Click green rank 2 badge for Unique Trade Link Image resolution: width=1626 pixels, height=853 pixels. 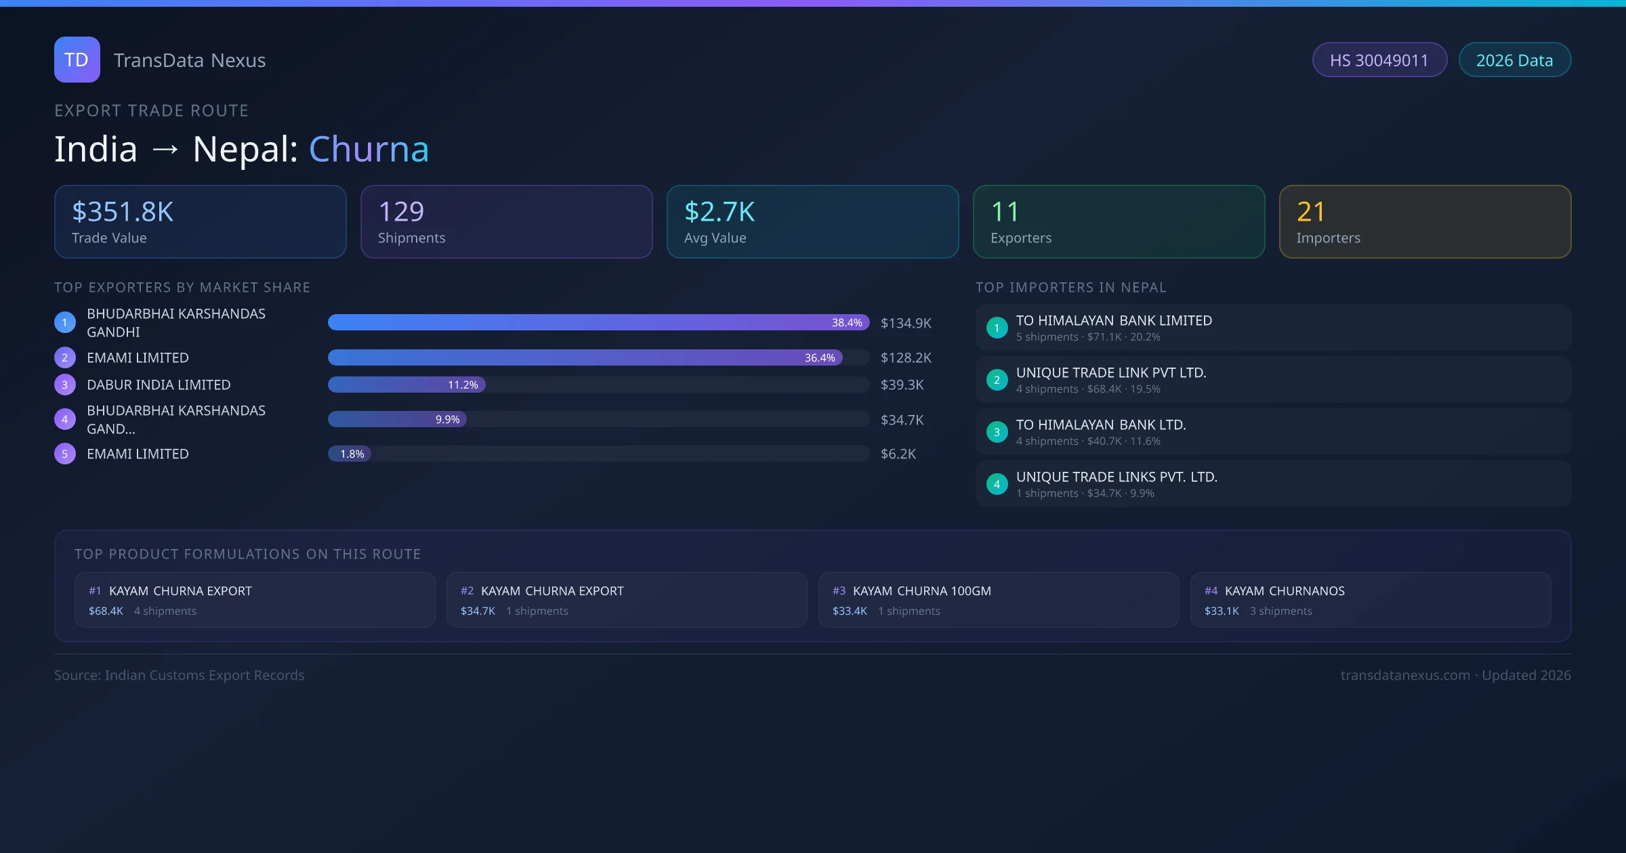[x=997, y=380]
